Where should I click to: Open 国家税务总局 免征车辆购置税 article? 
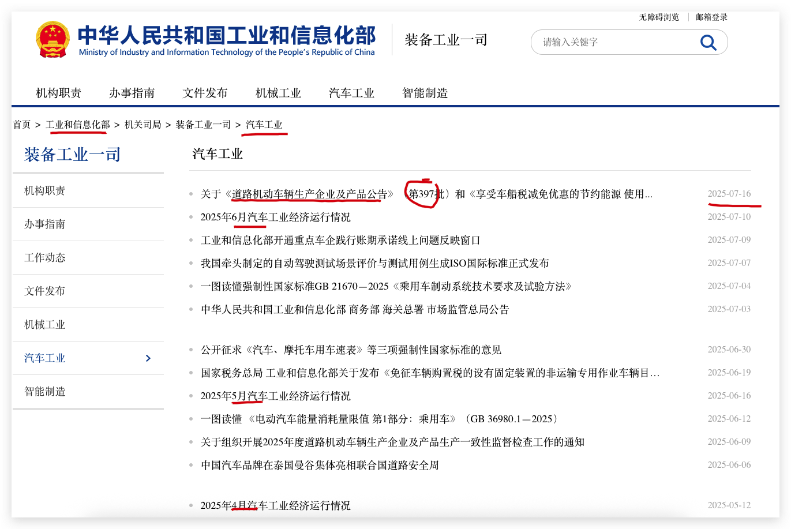[430, 373]
